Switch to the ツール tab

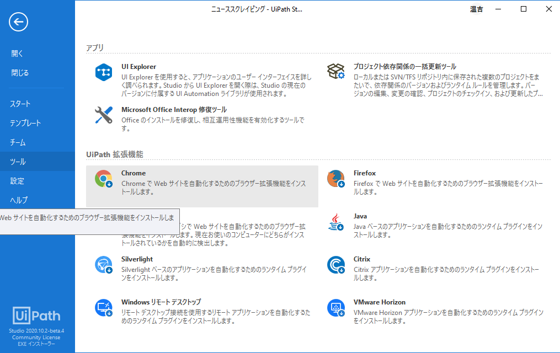click(x=38, y=162)
